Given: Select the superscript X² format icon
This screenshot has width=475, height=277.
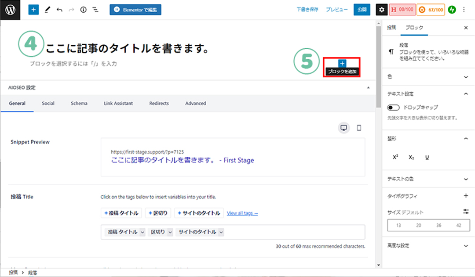Looking at the screenshot, I should click(395, 157).
